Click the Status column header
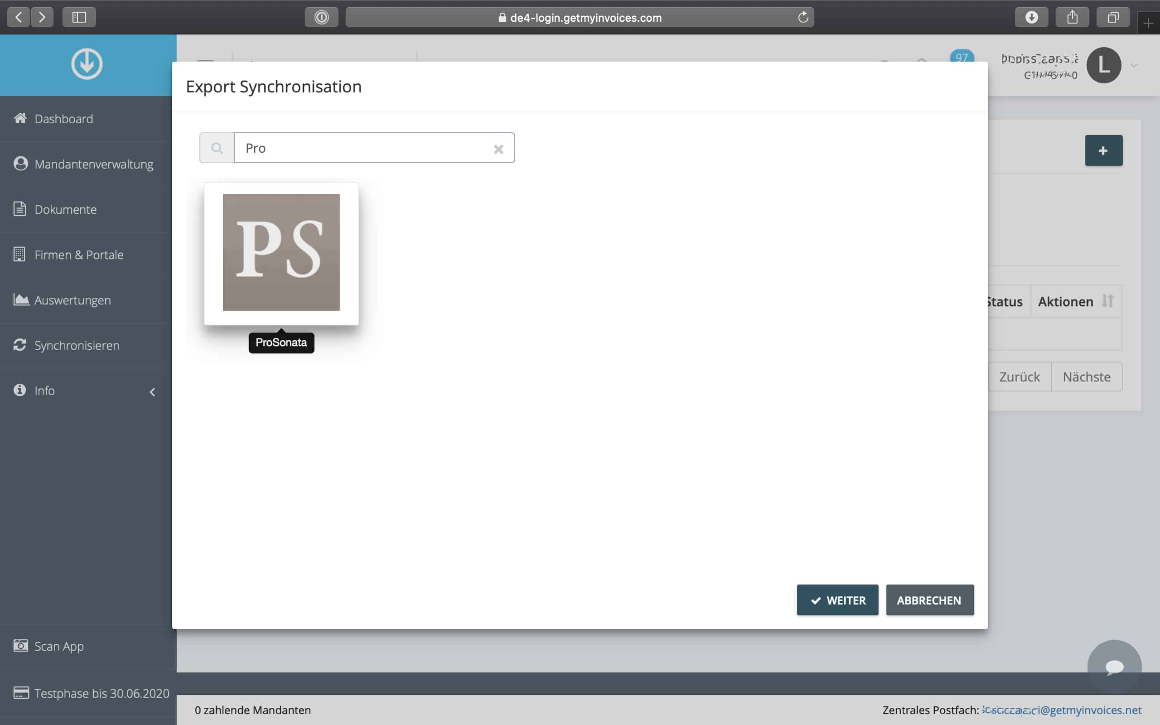 (1005, 302)
